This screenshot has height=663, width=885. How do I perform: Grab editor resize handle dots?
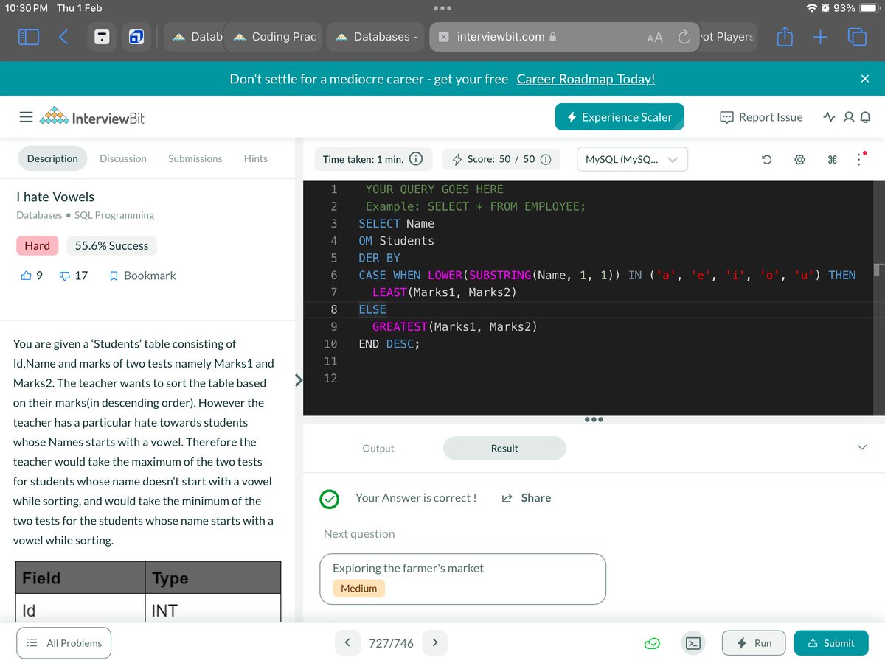click(x=594, y=420)
